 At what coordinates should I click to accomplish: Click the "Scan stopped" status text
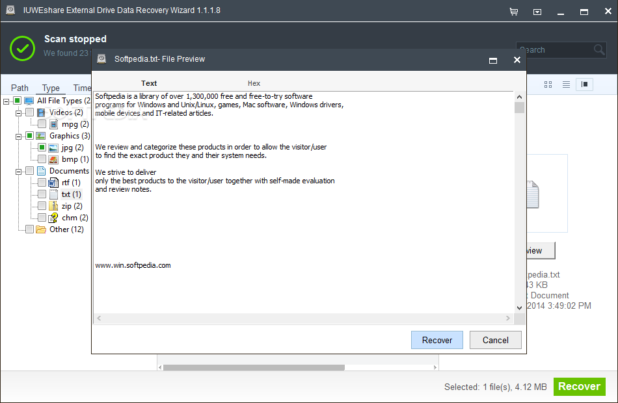tap(75, 38)
